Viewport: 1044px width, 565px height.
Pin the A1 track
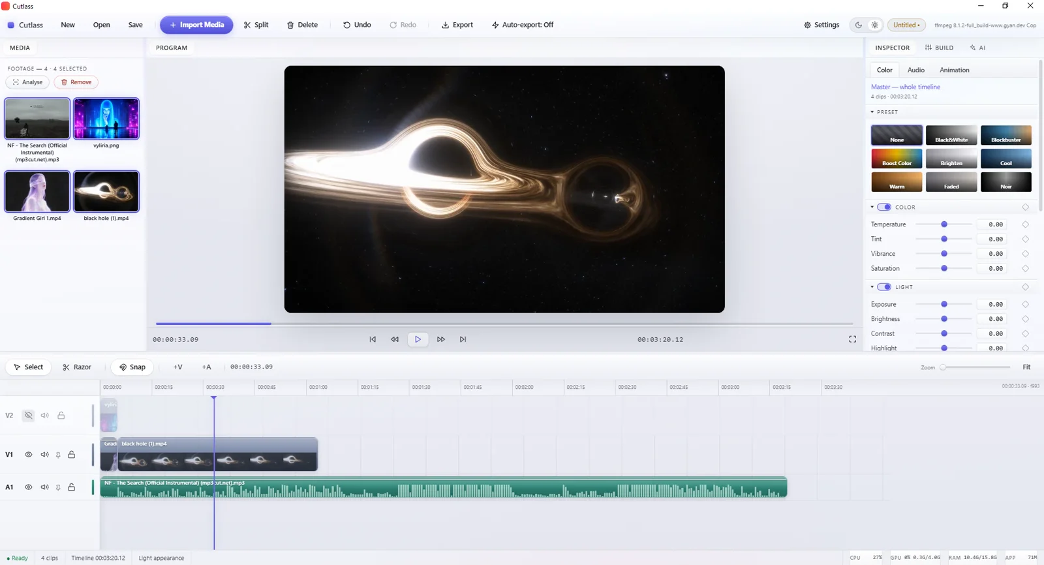pyautogui.click(x=58, y=487)
